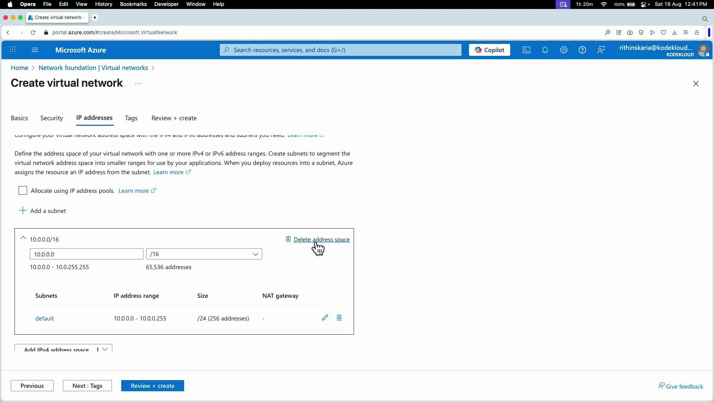
Task: Open the feedback icon in the top bar
Action: click(601, 50)
